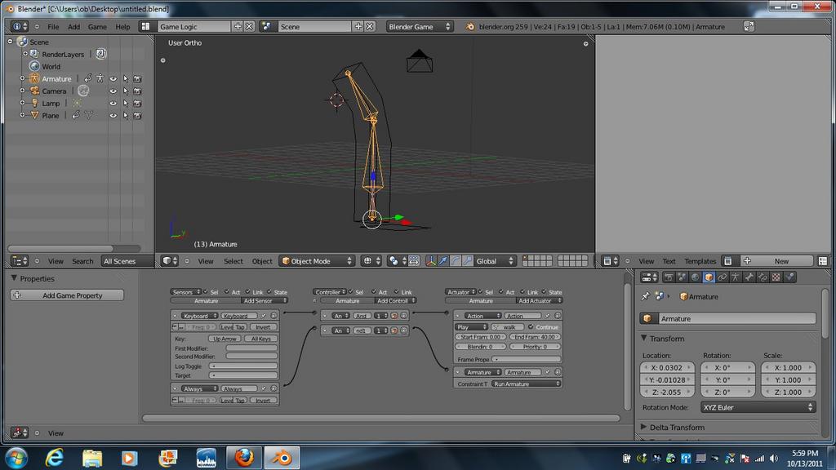Click the Armature icon in the Outliner
The image size is (836, 470).
tap(34, 78)
